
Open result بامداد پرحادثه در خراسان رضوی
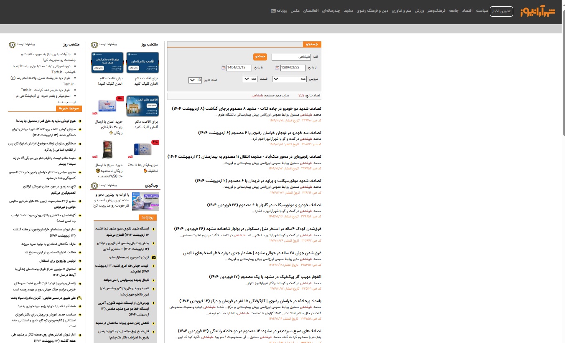250,301
